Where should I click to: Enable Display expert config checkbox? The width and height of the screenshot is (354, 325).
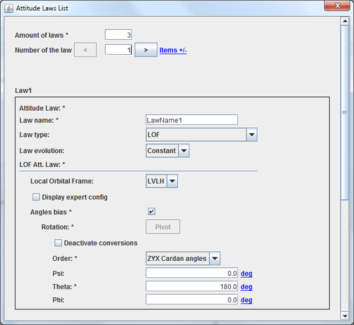point(37,197)
